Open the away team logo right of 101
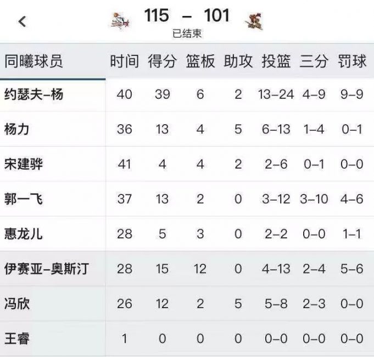 [x=254, y=21]
